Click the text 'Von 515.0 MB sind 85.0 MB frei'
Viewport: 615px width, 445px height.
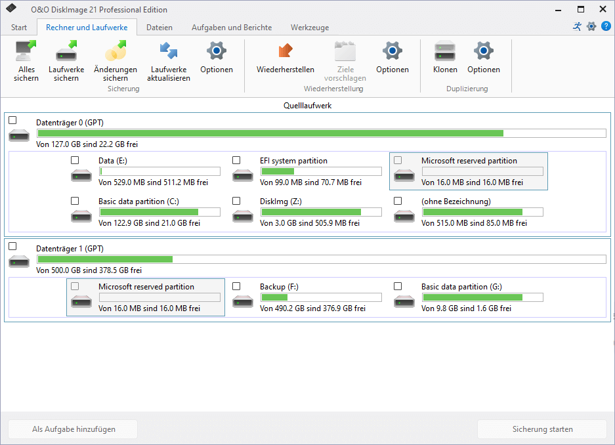474,223
